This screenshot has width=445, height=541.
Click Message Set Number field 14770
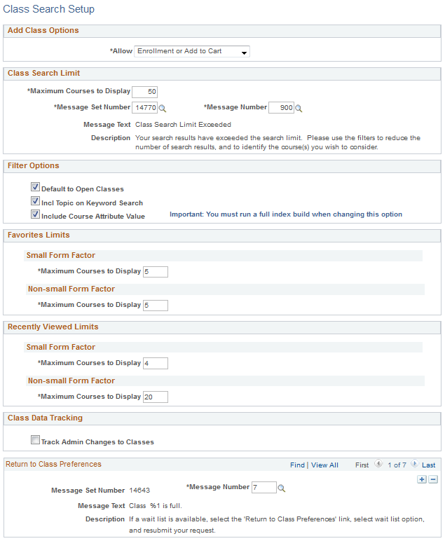point(144,108)
